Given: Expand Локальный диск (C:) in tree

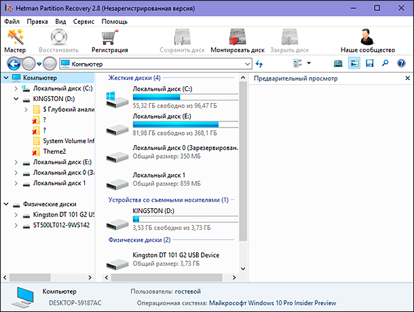Looking at the screenshot, I should click(x=16, y=88).
